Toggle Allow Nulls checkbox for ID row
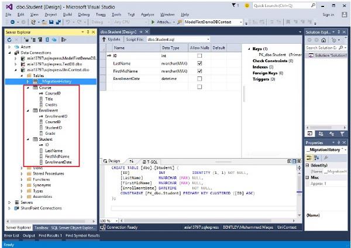 [x=199, y=55]
